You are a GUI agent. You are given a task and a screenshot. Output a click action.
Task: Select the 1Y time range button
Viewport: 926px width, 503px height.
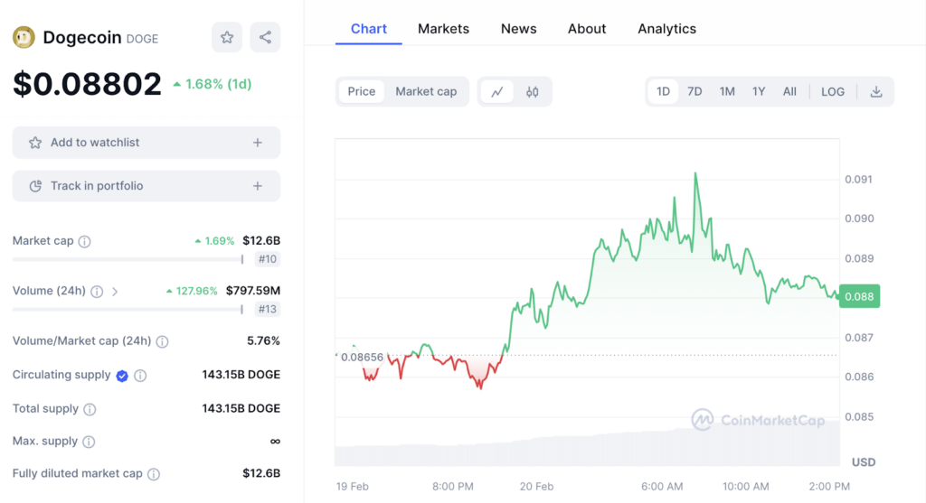pyautogui.click(x=759, y=91)
